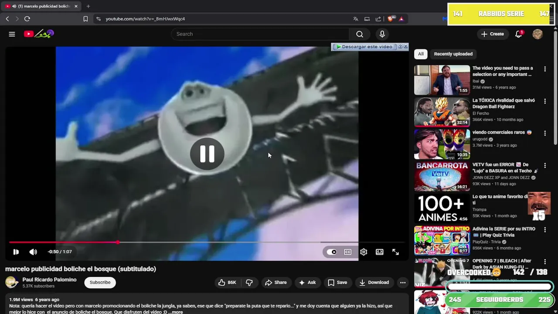Open options for VETV fue un ERROR

coord(544,165)
